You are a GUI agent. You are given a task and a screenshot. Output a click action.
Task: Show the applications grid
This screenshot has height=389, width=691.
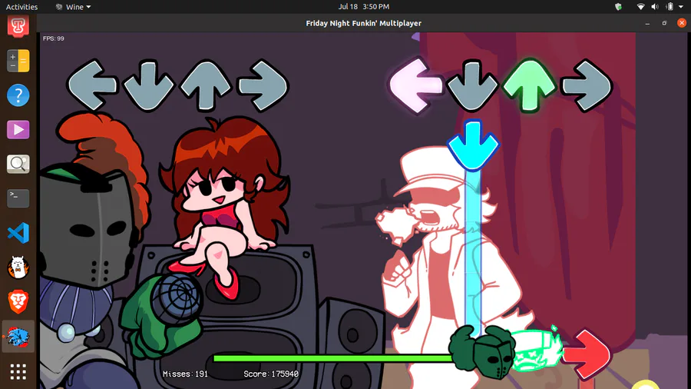tap(18, 371)
